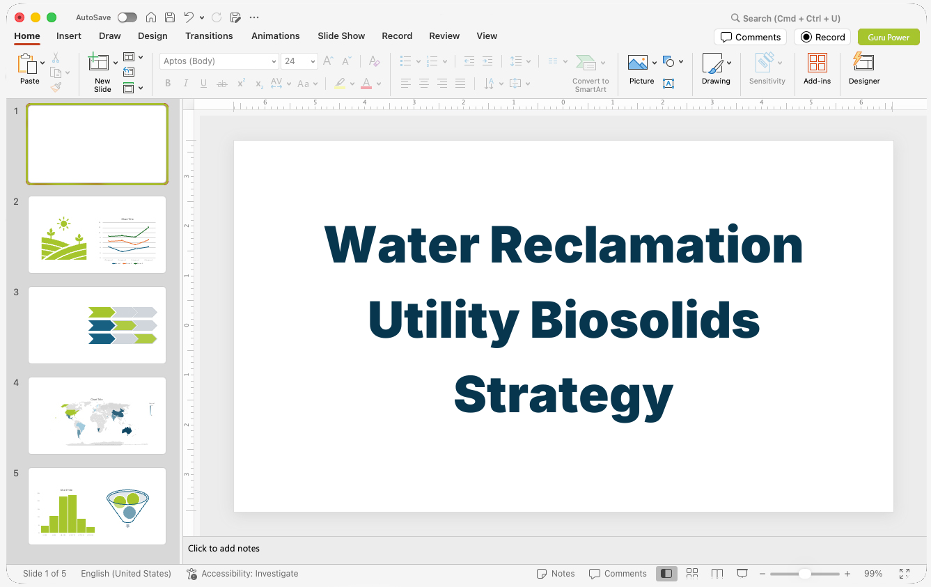Clear all formatting
The height and width of the screenshot is (587, 931).
pyautogui.click(x=374, y=61)
